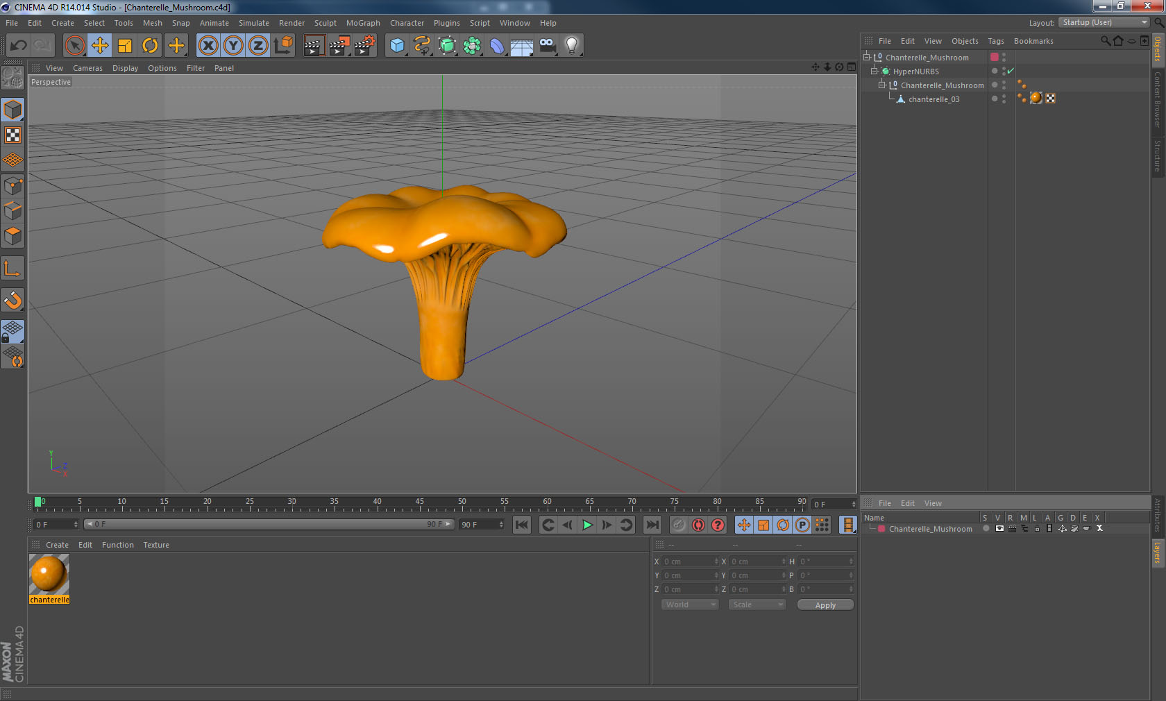Open the Sculpt menu
Screen dimensions: 1166x701
coord(326,23)
